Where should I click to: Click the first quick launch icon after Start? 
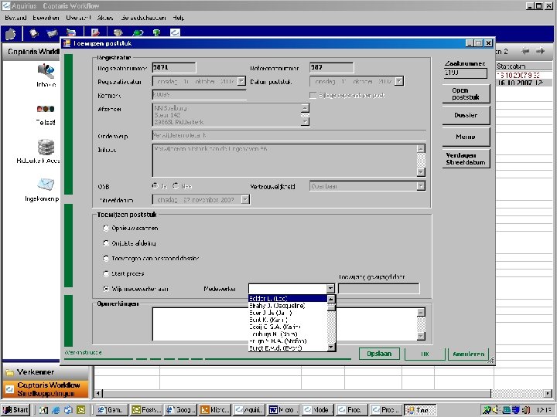43,410
